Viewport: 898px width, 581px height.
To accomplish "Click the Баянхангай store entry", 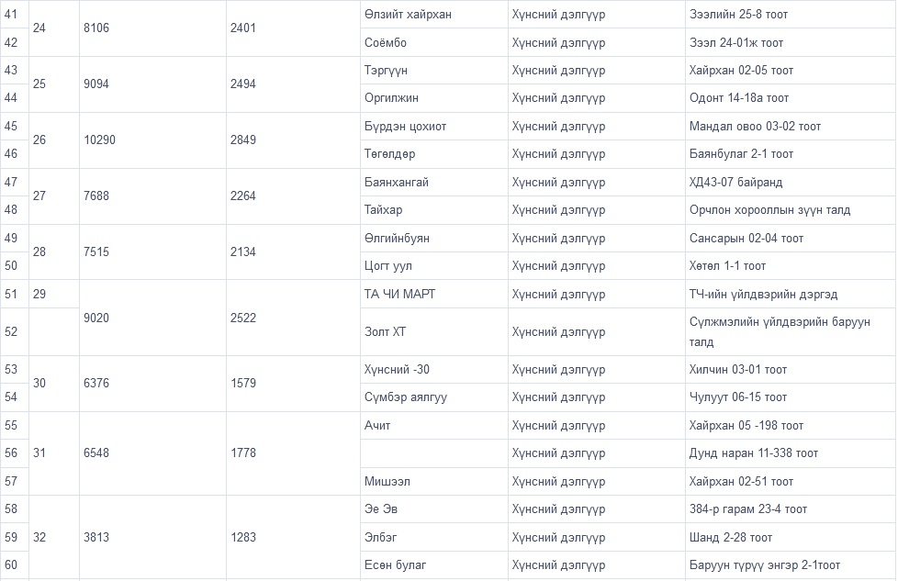I will (397, 183).
